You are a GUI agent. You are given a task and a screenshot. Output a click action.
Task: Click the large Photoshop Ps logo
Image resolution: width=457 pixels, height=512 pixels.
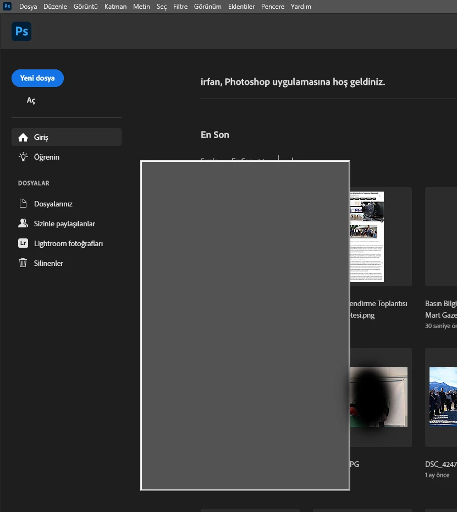click(x=21, y=31)
